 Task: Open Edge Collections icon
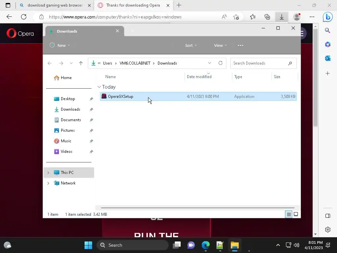(267, 17)
